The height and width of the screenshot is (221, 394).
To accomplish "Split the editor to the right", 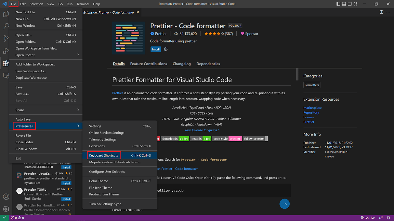I will pos(381,12).
